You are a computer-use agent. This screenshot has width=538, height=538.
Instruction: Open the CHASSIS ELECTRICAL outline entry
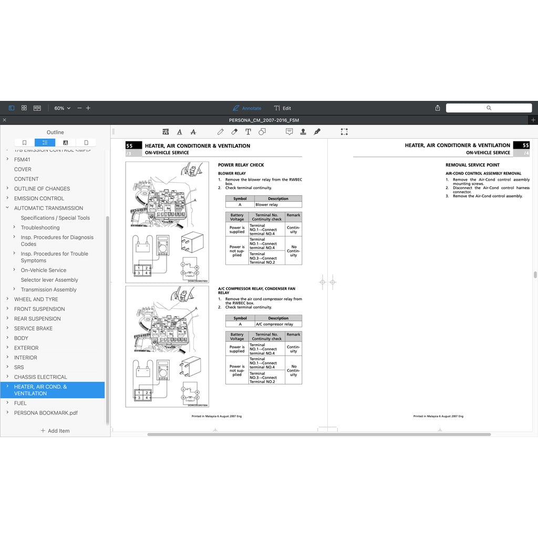40,377
